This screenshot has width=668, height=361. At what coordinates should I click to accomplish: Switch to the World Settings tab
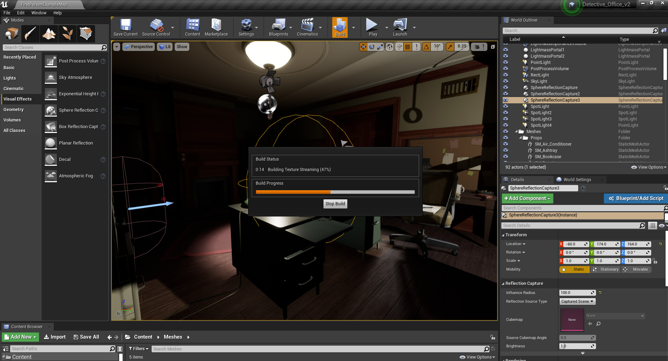pos(576,179)
